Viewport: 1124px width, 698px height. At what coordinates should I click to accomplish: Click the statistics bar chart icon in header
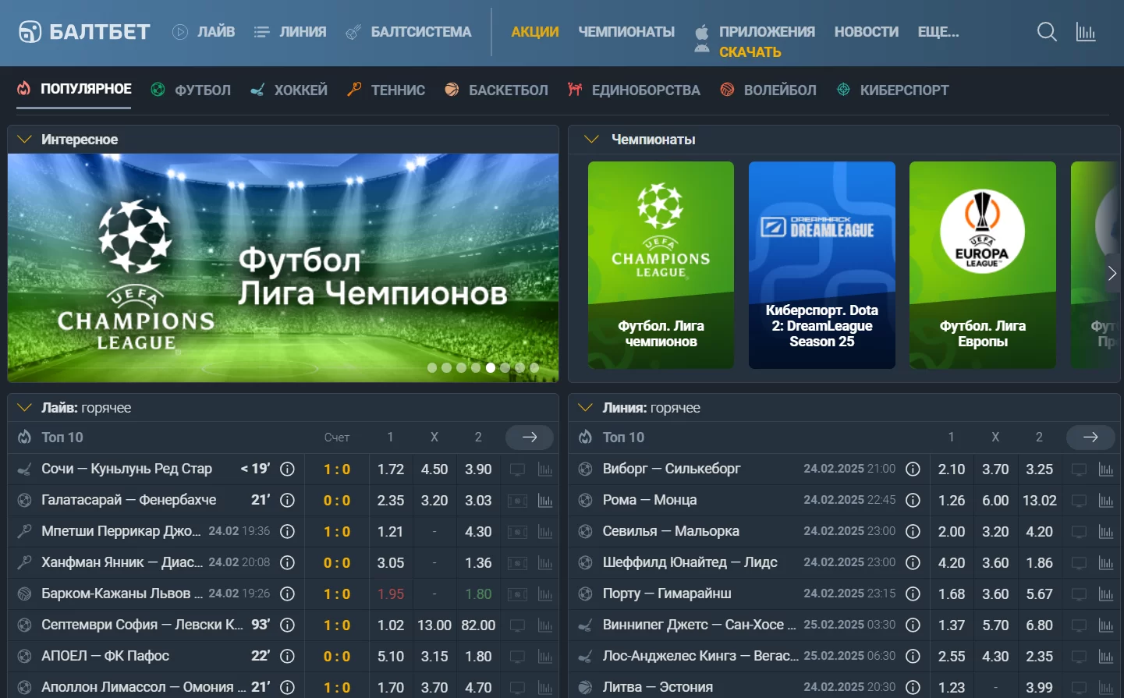[1086, 32]
